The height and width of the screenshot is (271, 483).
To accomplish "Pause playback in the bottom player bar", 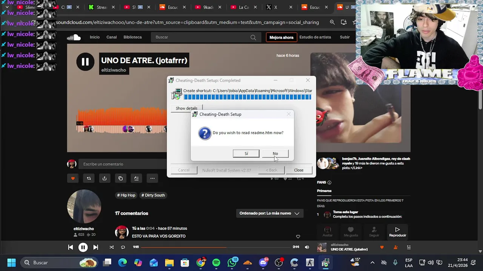I will pos(83,247).
